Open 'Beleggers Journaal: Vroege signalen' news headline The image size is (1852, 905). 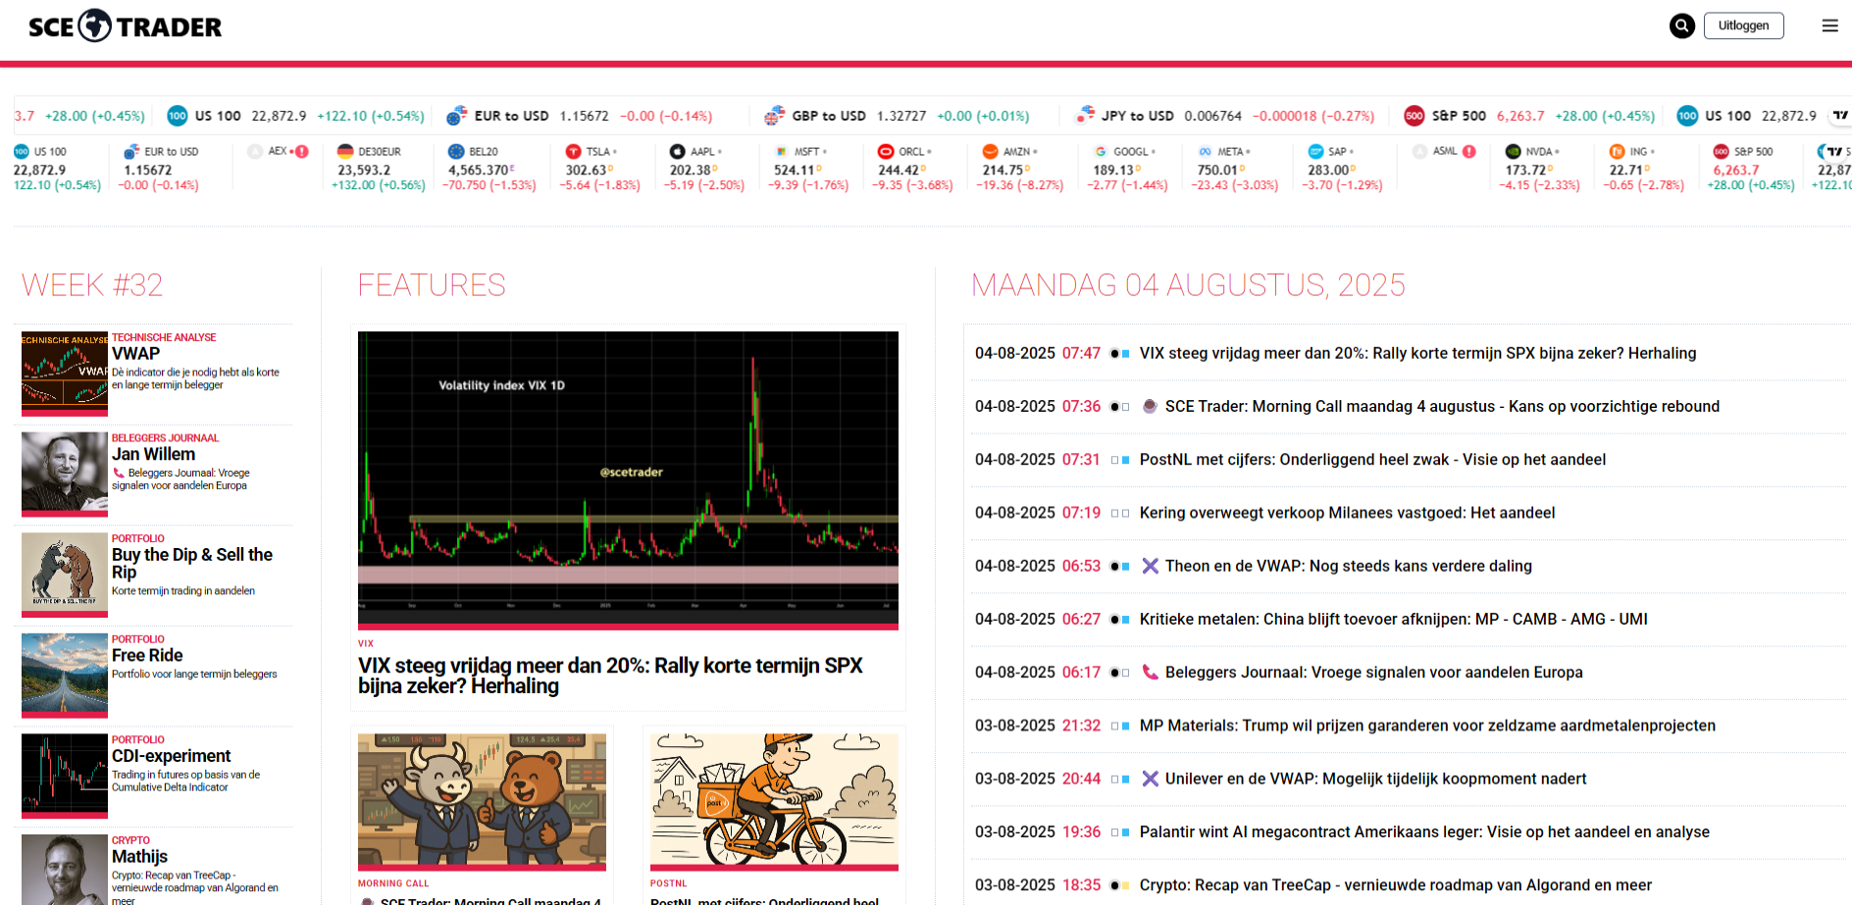pos(1374,673)
